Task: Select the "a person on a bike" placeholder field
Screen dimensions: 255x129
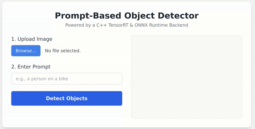Action: coord(67,79)
